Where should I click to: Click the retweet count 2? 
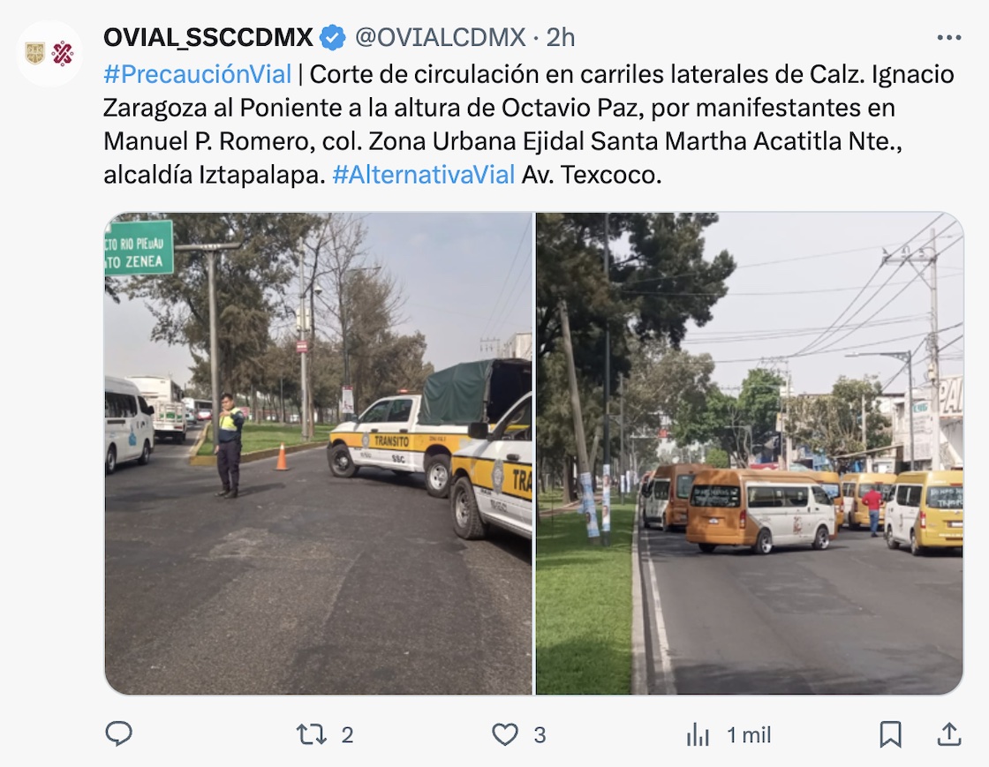pos(347,735)
